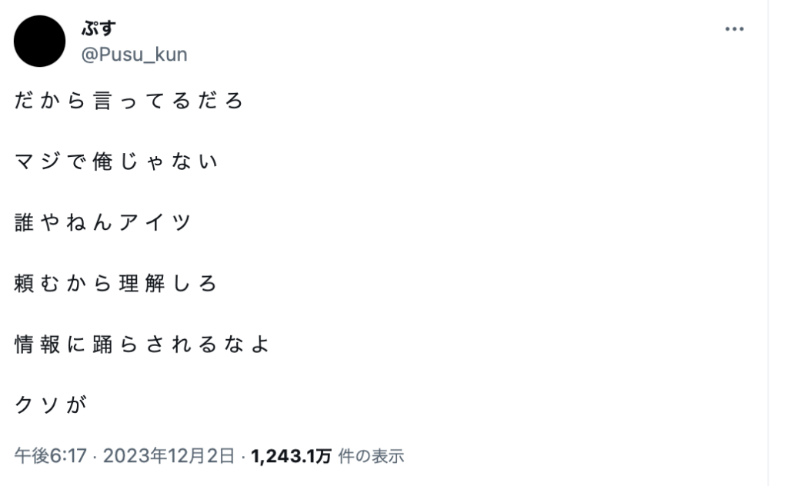Click the last line クソが
This screenshot has height=486, width=788.
[49, 404]
